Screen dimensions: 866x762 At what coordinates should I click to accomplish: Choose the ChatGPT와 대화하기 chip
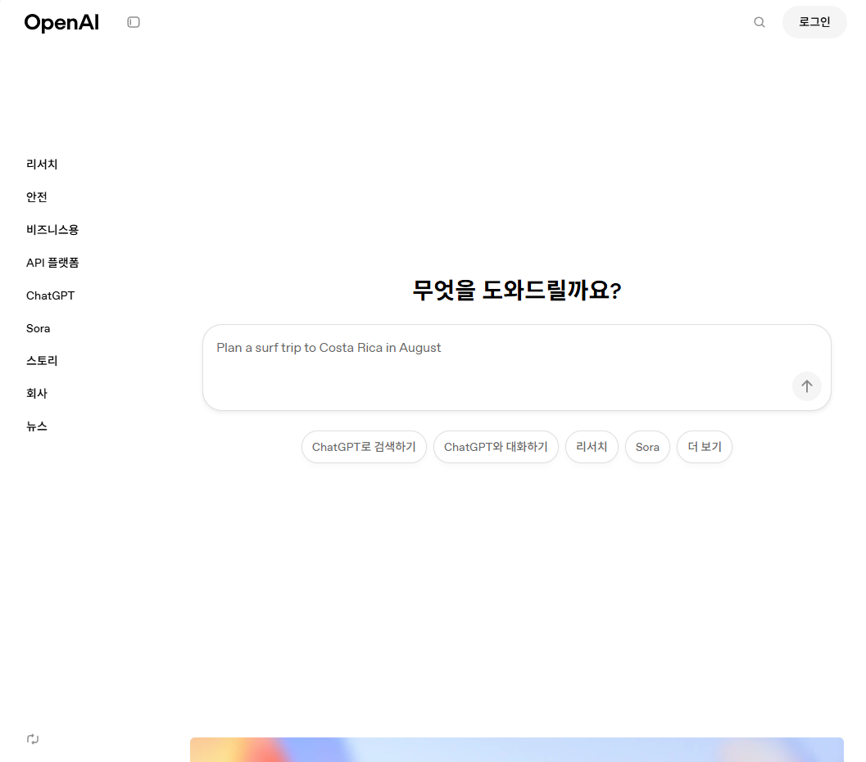[x=496, y=447]
